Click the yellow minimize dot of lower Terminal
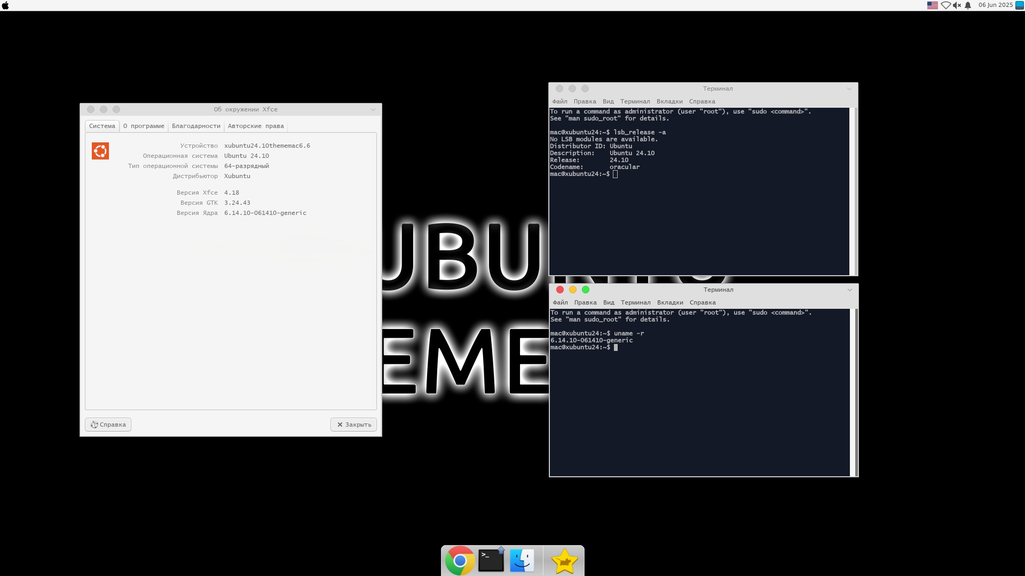Image resolution: width=1025 pixels, height=576 pixels. click(x=573, y=290)
